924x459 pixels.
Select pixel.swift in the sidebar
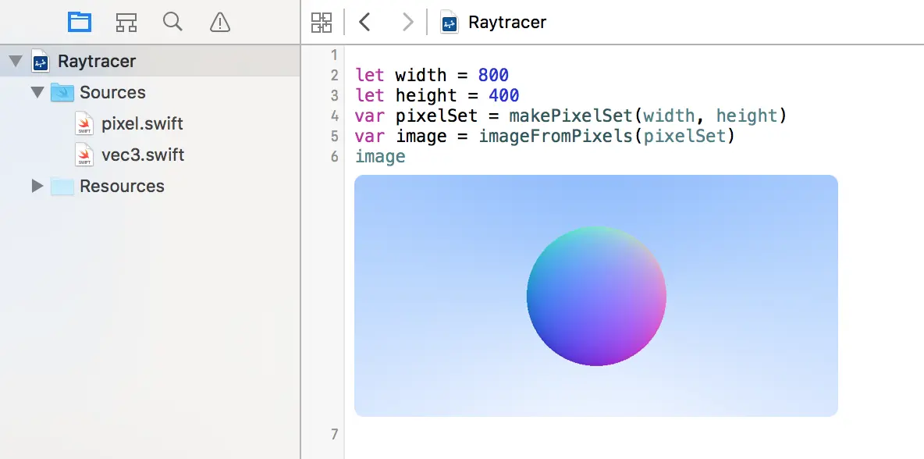[140, 123]
